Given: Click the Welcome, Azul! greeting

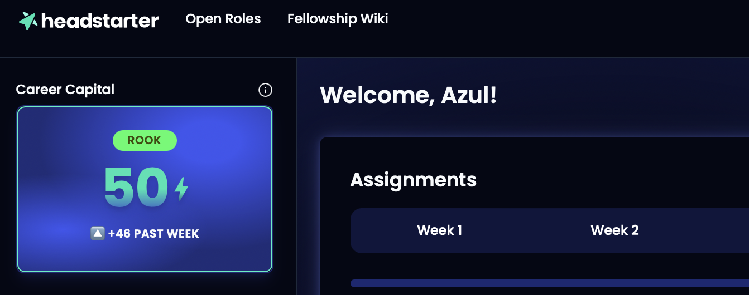Looking at the screenshot, I should [x=409, y=95].
